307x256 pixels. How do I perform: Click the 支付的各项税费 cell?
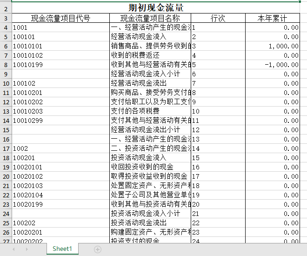tap(150, 111)
